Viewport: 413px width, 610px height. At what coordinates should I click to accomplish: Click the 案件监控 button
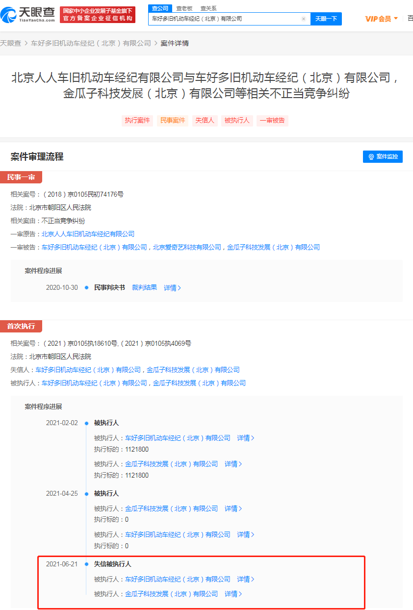pos(383,156)
